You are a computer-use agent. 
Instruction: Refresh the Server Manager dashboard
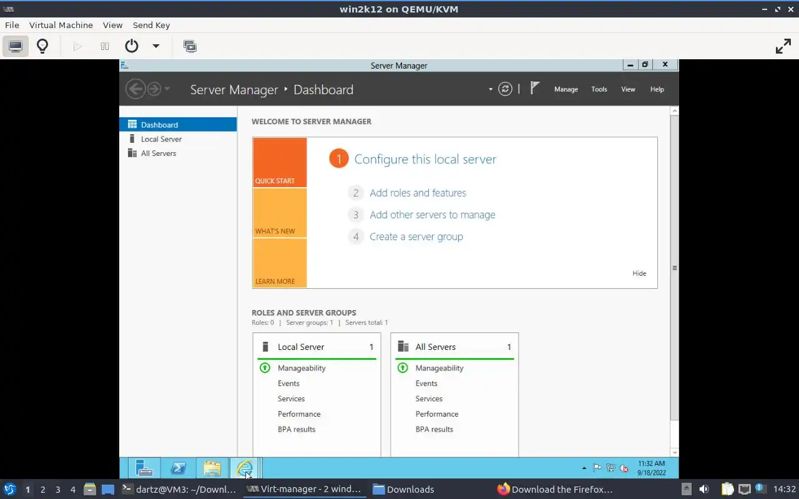tap(505, 89)
